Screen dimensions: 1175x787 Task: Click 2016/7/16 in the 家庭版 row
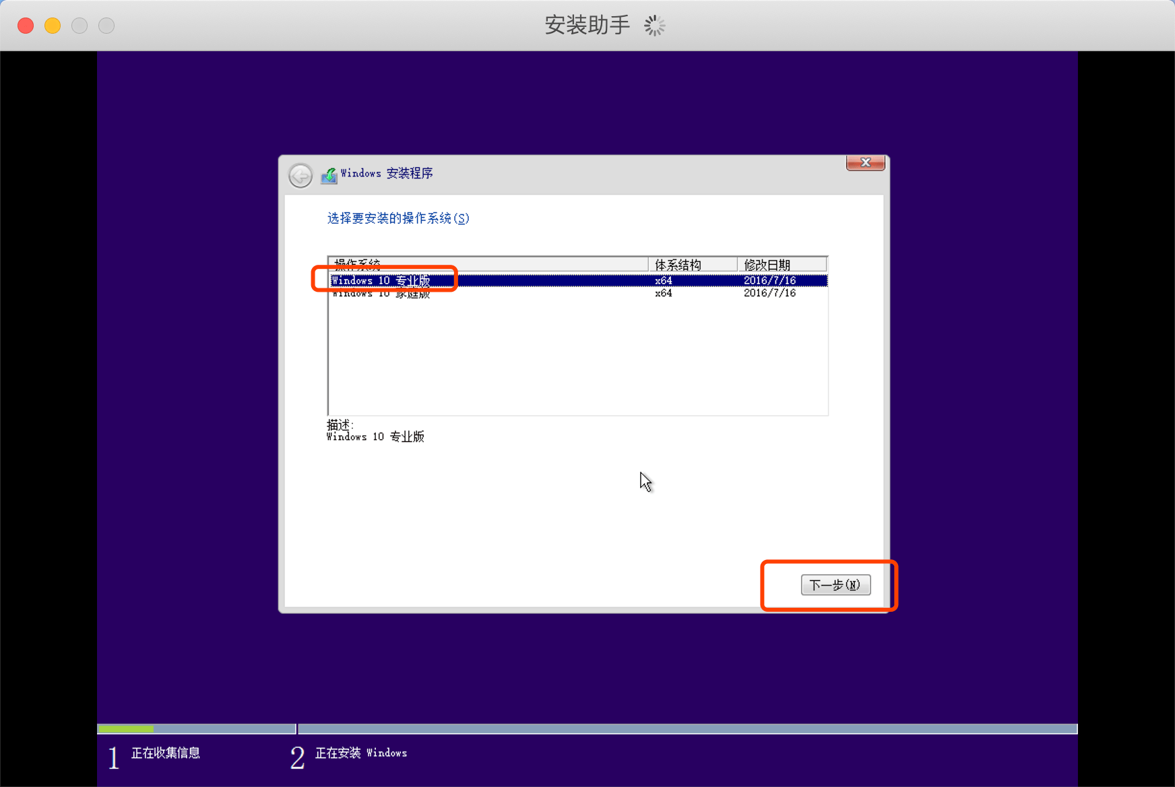769,293
